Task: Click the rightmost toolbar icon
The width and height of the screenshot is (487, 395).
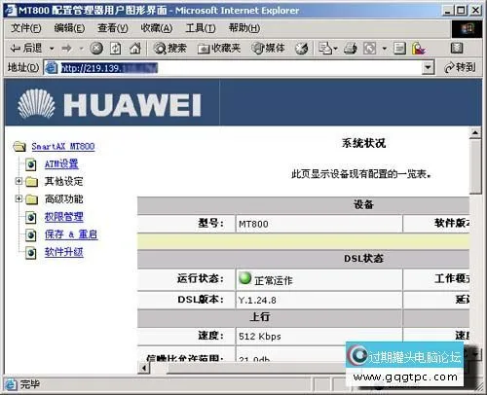Action: 457,49
